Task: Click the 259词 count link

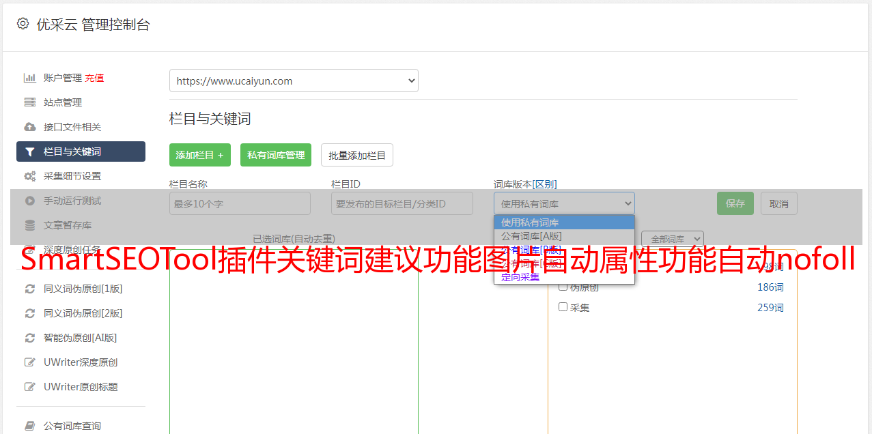Action: pos(770,308)
